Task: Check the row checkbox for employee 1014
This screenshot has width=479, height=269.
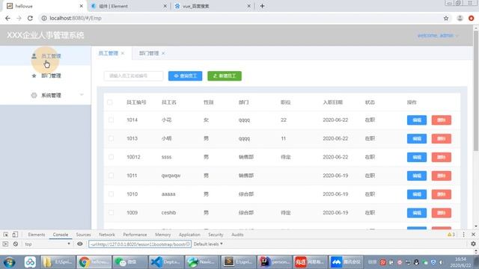Action: pyautogui.click(x=112, y=120)
